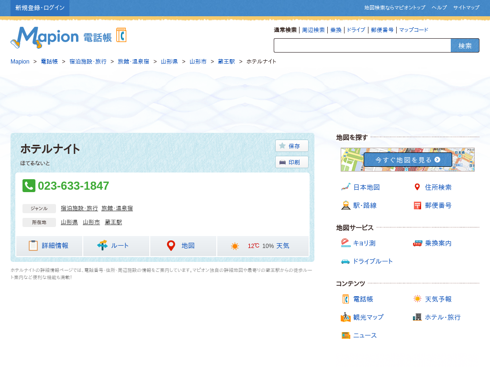
Task: Click the star icon on 保存 button
Action: 282,146
